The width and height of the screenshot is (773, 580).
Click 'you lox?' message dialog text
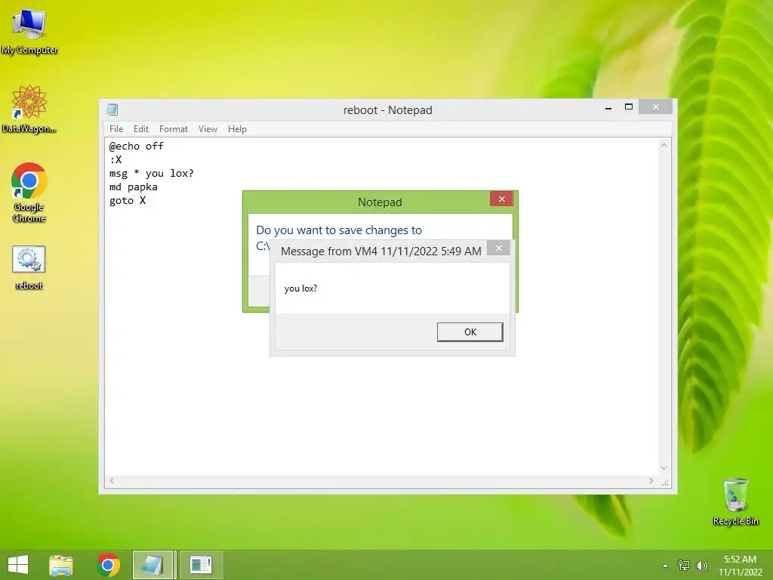(300, 288)
